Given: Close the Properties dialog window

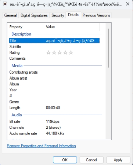Looking at the screenshot, I should [x=127, y=4].
